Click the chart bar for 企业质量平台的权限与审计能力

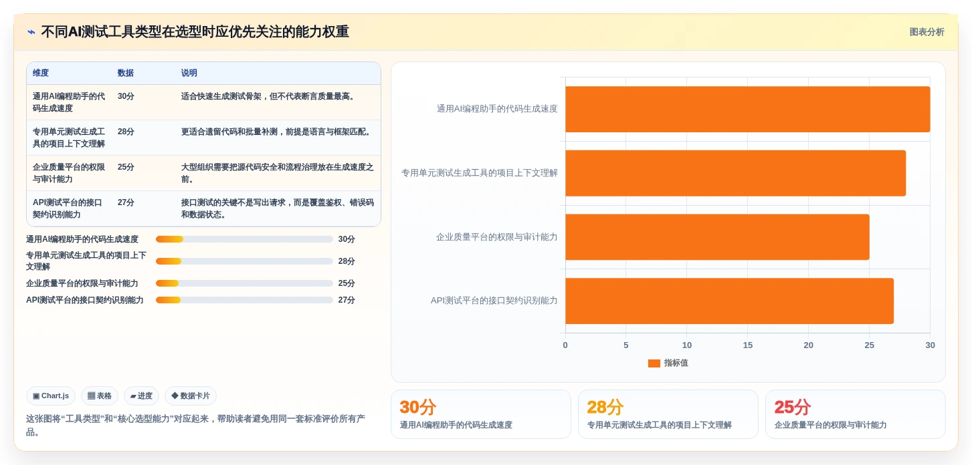[x=717, y=237]
